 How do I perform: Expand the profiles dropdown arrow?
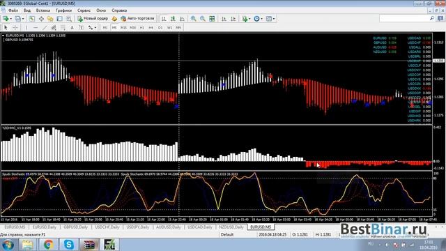tap(23, 19)
